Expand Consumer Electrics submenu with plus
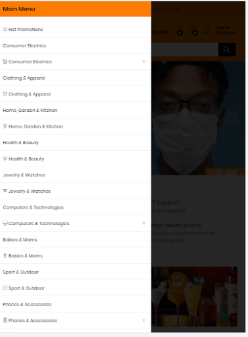Viewport: 248px width, 337px height. click(144, 61)
